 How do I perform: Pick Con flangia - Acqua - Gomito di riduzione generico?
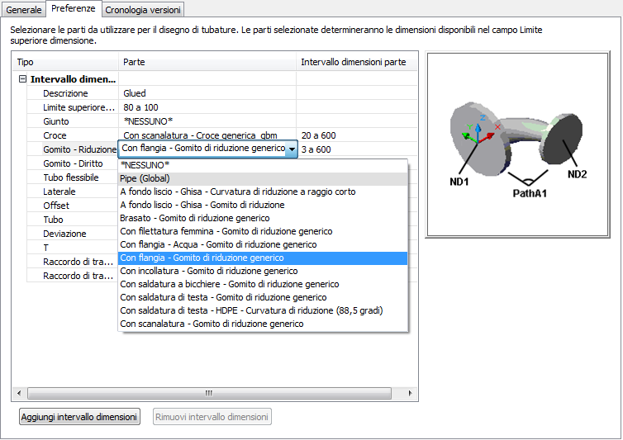tap(263, 244)
